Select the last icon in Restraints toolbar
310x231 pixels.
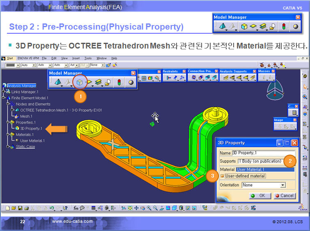(x=182, y=78)
